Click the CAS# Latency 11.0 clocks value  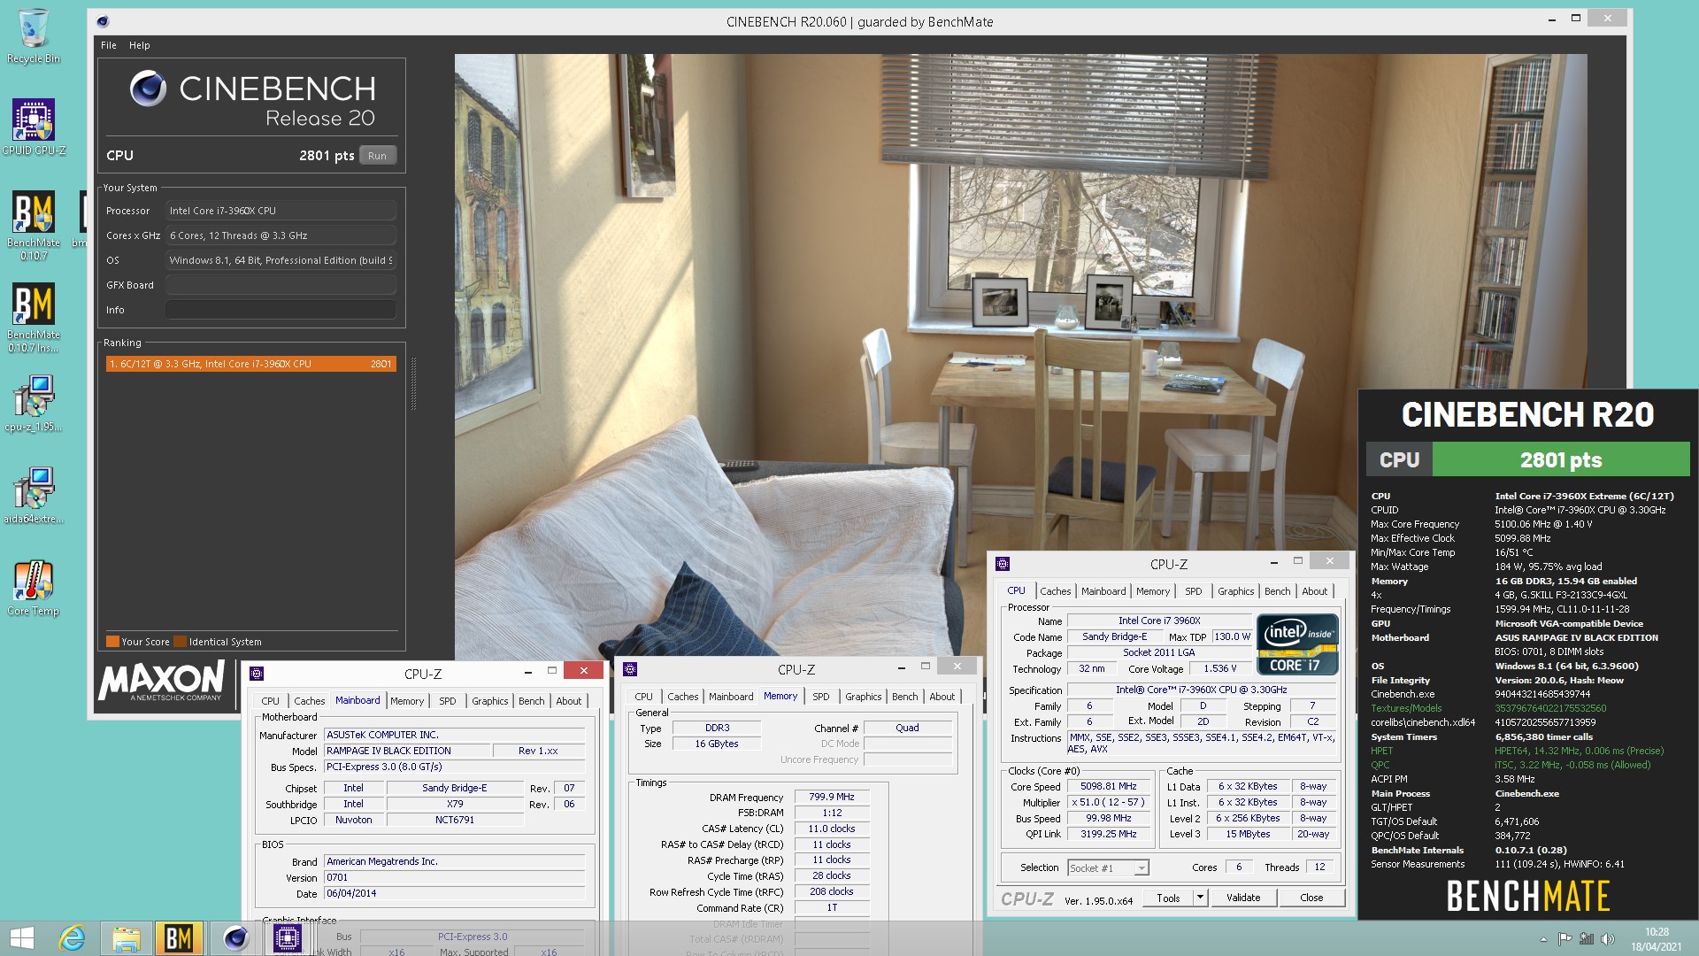coord(832,829)
